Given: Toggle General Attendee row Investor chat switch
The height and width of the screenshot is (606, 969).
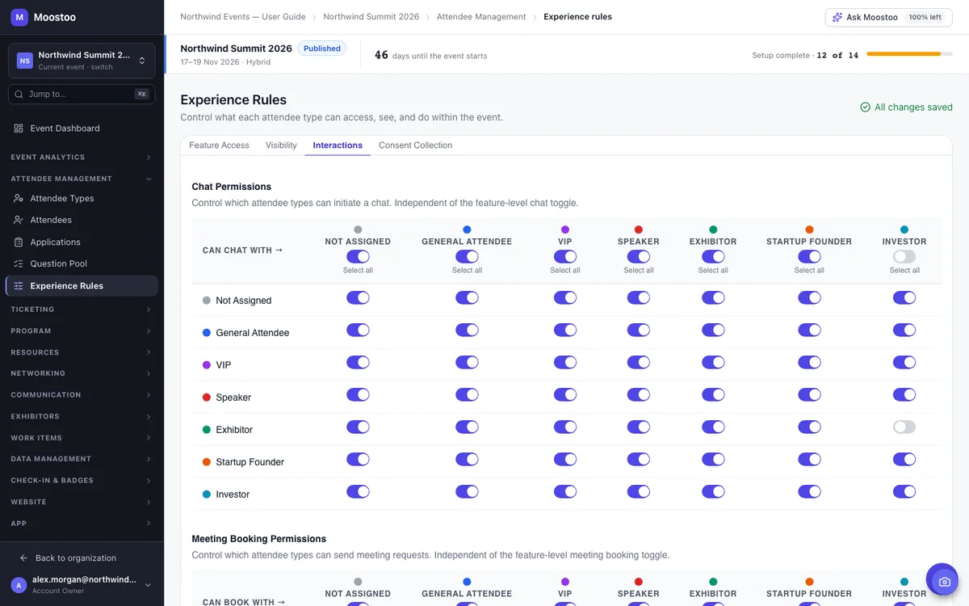Looking at the screenshot, I should point(904,330).
